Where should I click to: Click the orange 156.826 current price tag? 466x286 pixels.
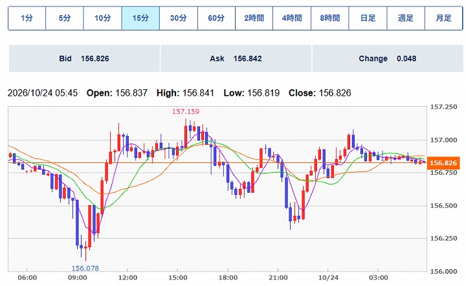coord(443,163)
